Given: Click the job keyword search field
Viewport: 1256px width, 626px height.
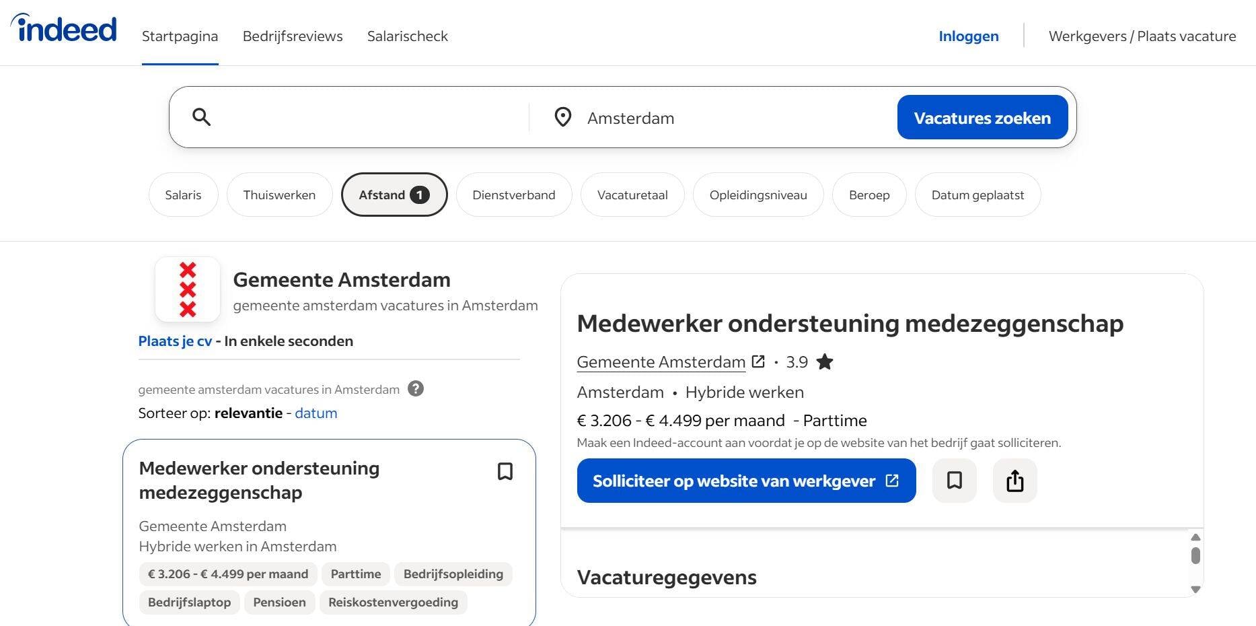Looking at the screenshot, I should click(370, 117).
